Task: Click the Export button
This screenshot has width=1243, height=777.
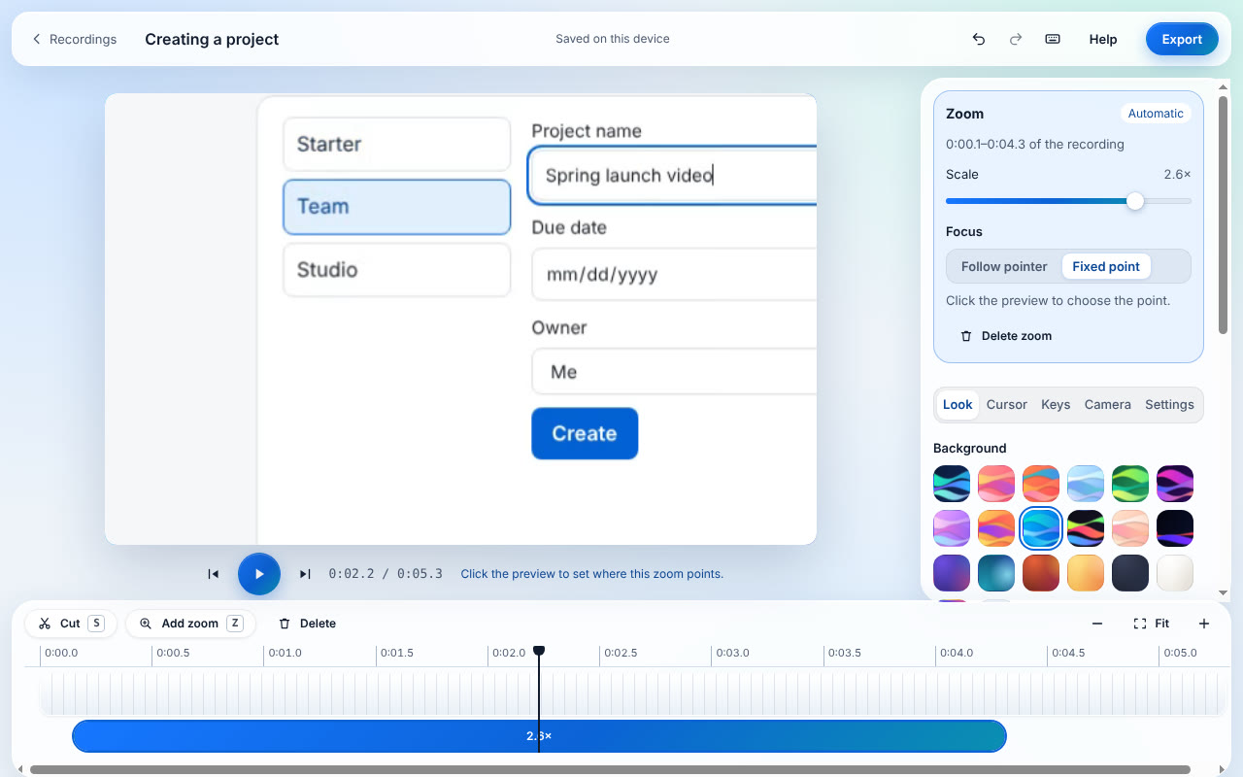Action: [x=1182, y=39]
